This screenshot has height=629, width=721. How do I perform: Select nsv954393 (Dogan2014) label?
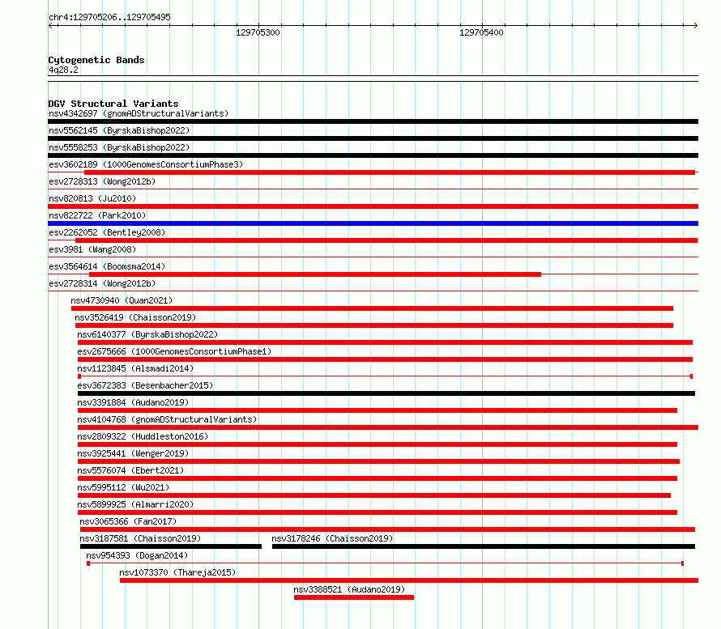137,555
